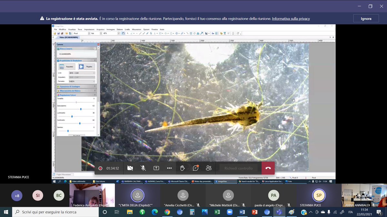This screenshot has height=217, width=387.
Task: Select the arrow annotation tool
Action: (202, 33)
